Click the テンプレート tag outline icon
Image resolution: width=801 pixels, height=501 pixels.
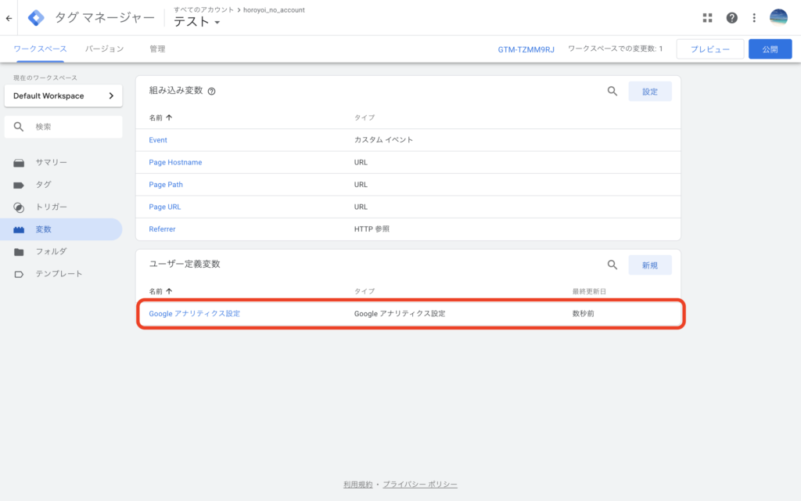19,275
